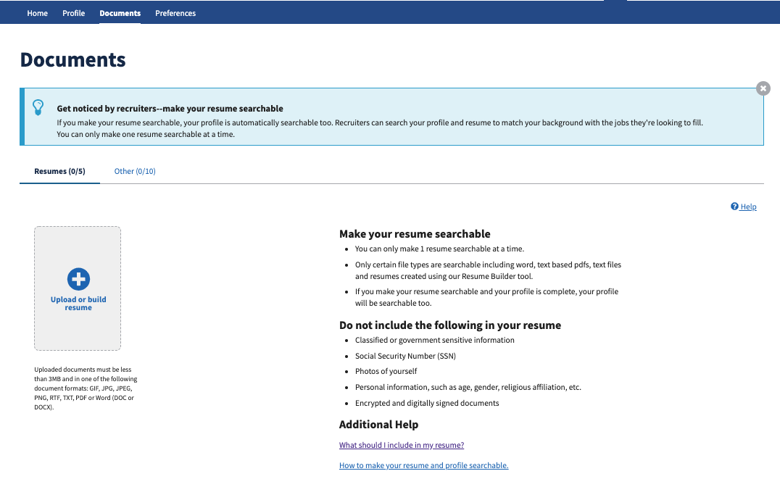Click 'You can only make 1 resume searchable' bullet
The width and height of the screenshot is (780, 479).
(x=440, y=249)
